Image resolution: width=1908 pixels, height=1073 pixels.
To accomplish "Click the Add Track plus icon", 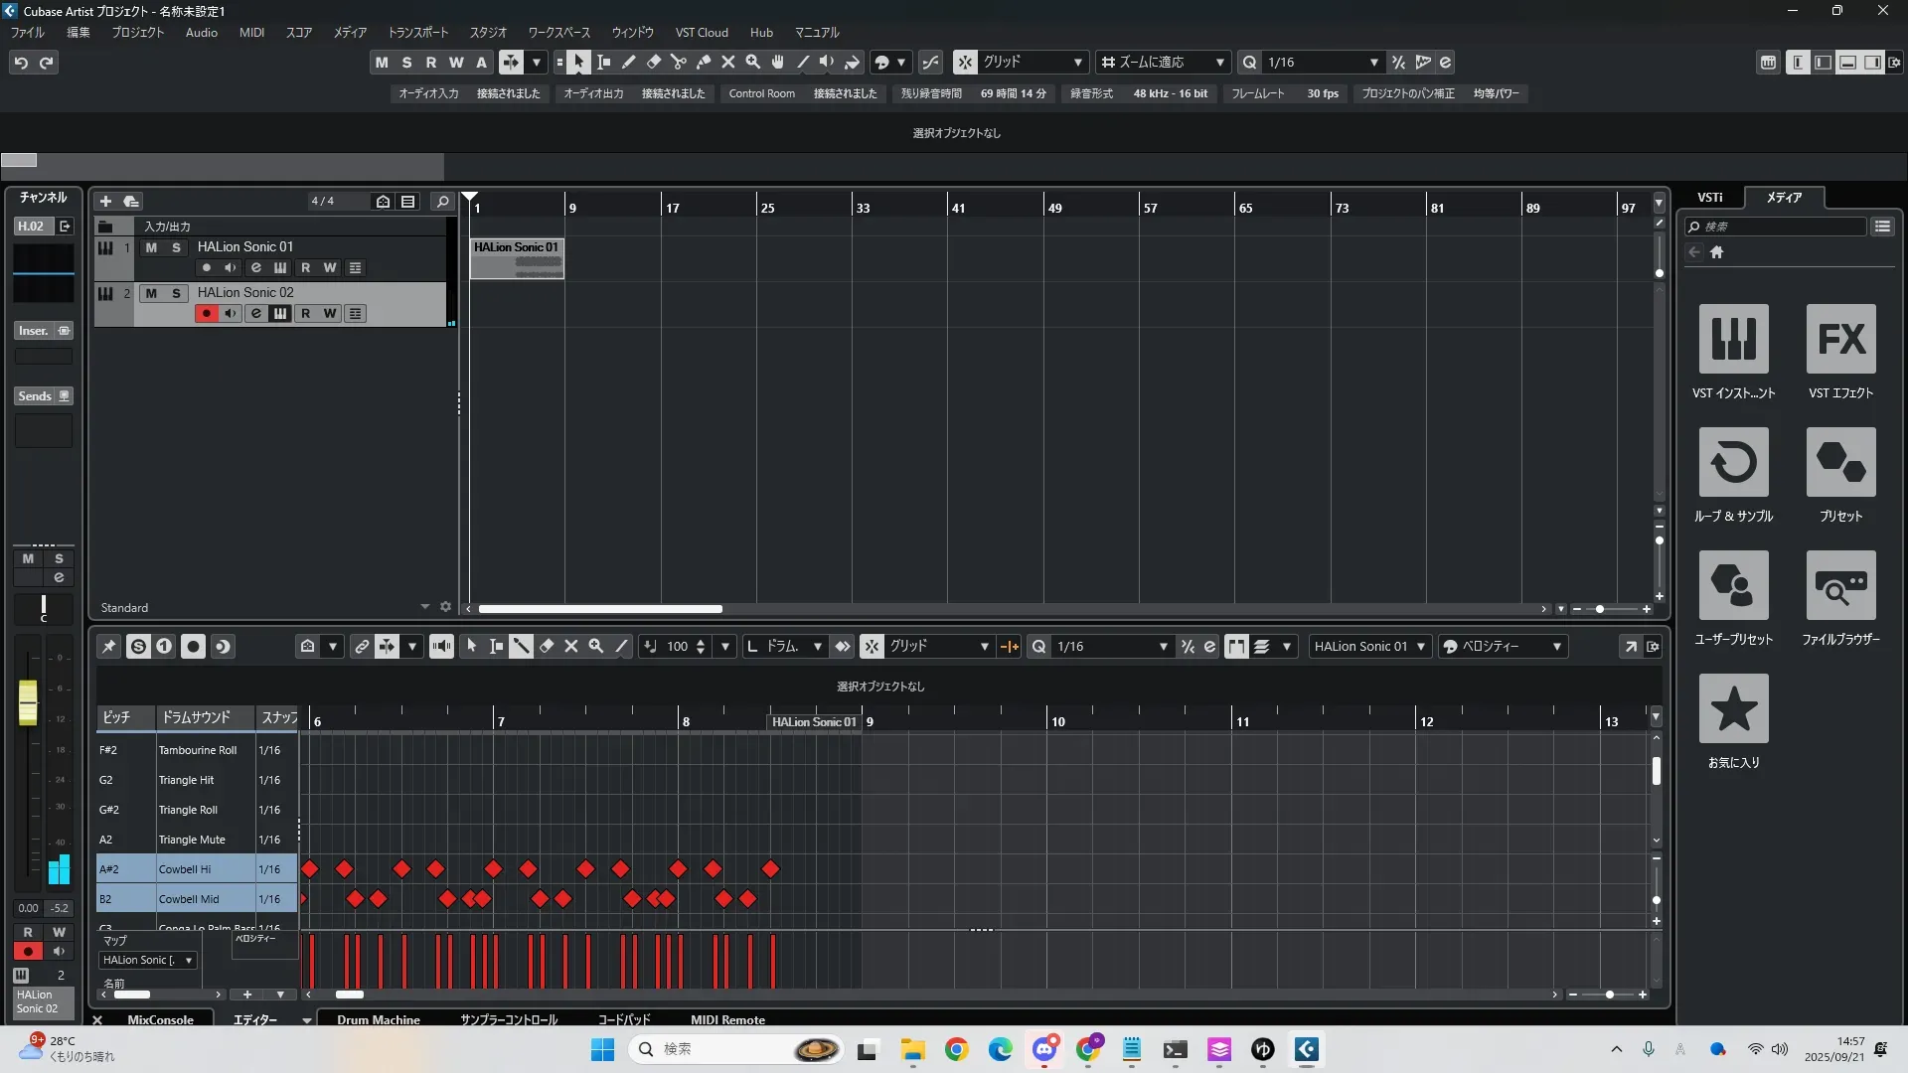I will (106, 202).
